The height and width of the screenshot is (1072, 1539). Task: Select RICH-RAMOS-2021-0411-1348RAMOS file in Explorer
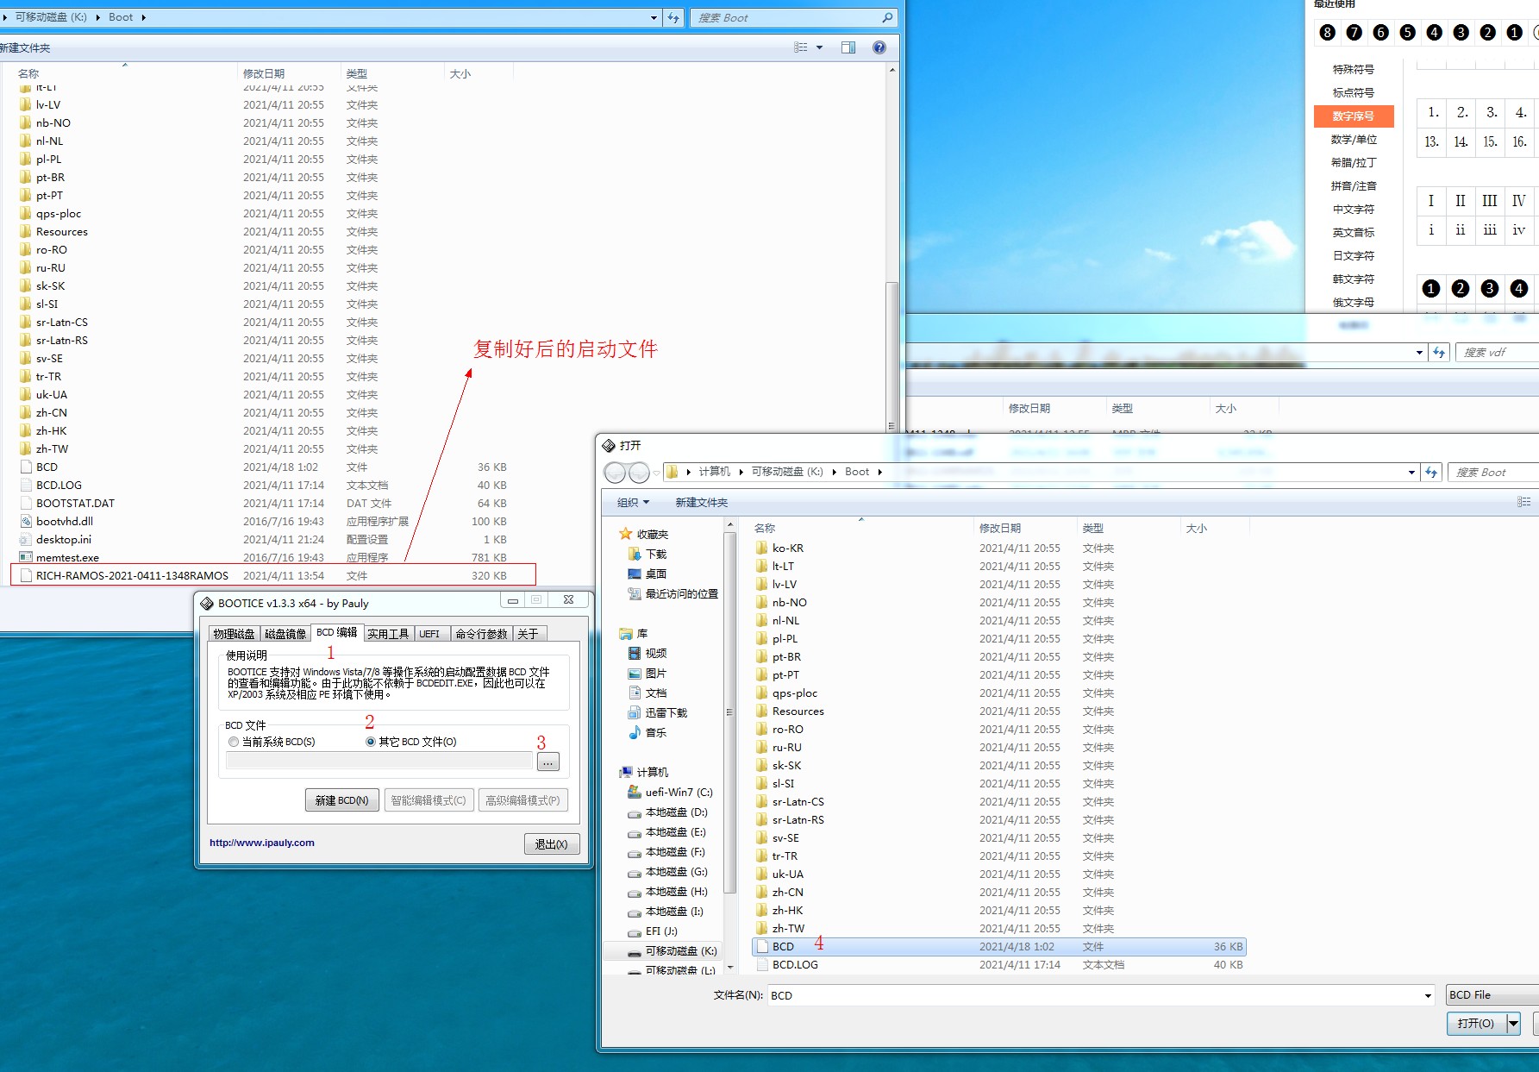[273, 575]
